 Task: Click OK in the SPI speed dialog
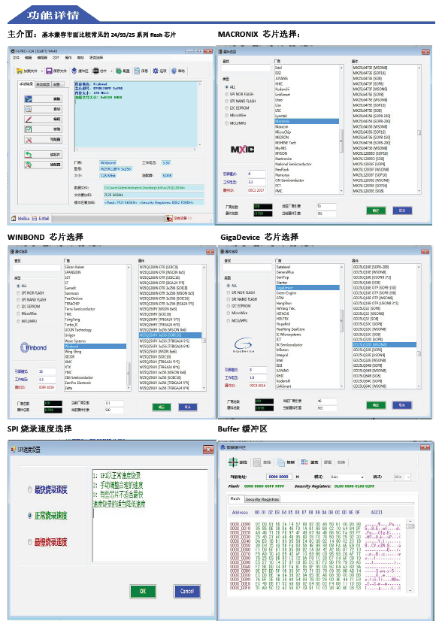coord(143,592)
